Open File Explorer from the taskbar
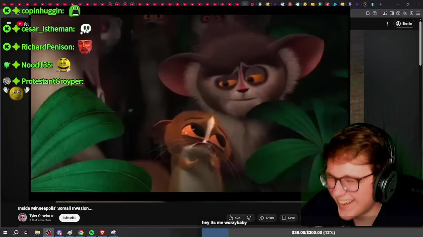This screenshot has height=237, width=423. tap(38, 233)
